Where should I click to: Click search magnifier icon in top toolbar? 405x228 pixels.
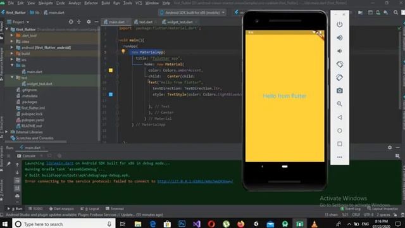pyautogui.click(x=396, y=13)
